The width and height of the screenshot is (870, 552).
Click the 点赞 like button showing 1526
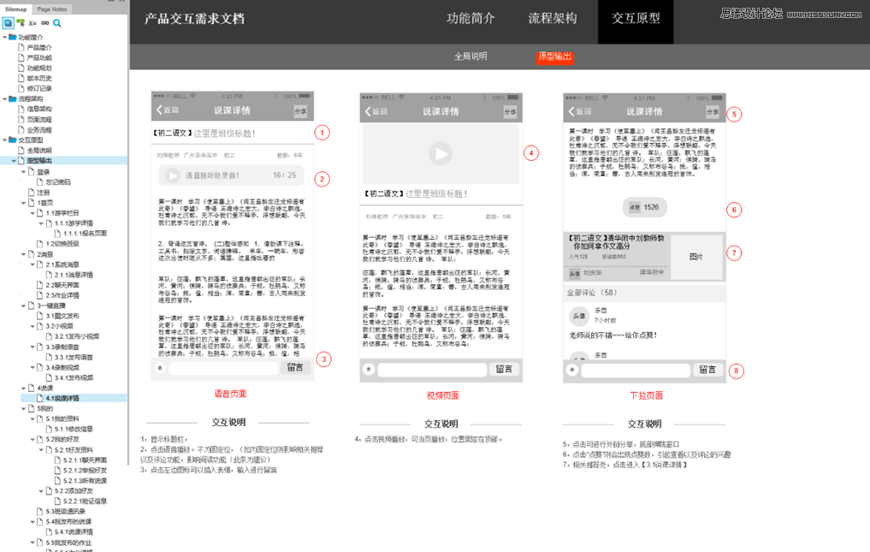click(644, 207)
